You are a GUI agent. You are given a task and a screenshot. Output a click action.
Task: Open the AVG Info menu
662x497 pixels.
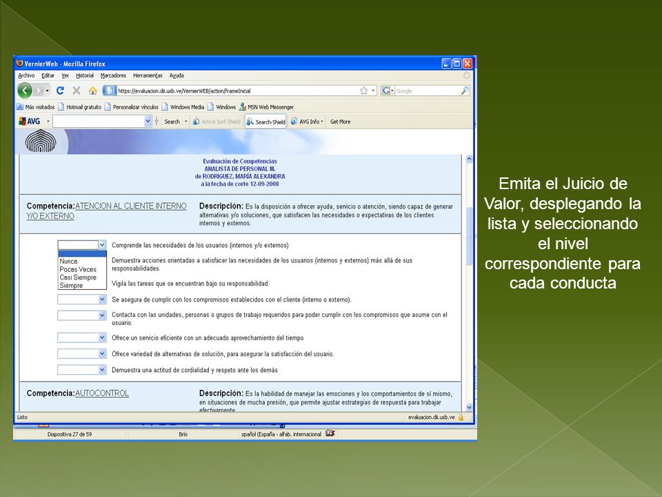(x=307, y=121)
